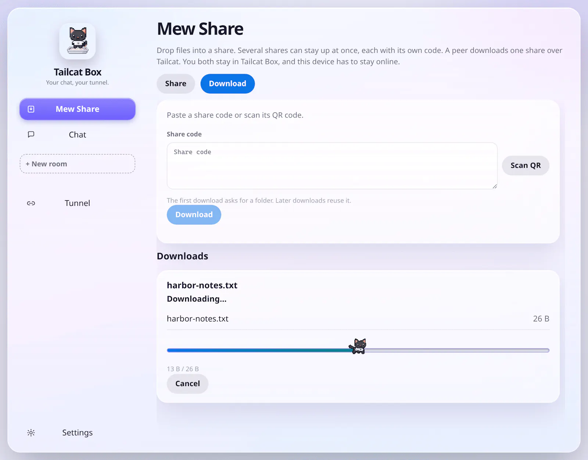Viewport: 588px width, 460px height.
Task: Click the Tailcat Box cat logo
Action: pos(78,41)
